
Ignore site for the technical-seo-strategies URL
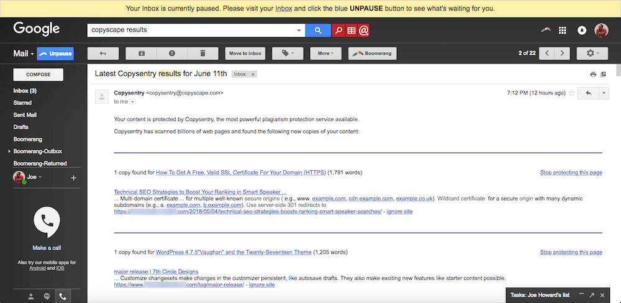coord(399,212)
